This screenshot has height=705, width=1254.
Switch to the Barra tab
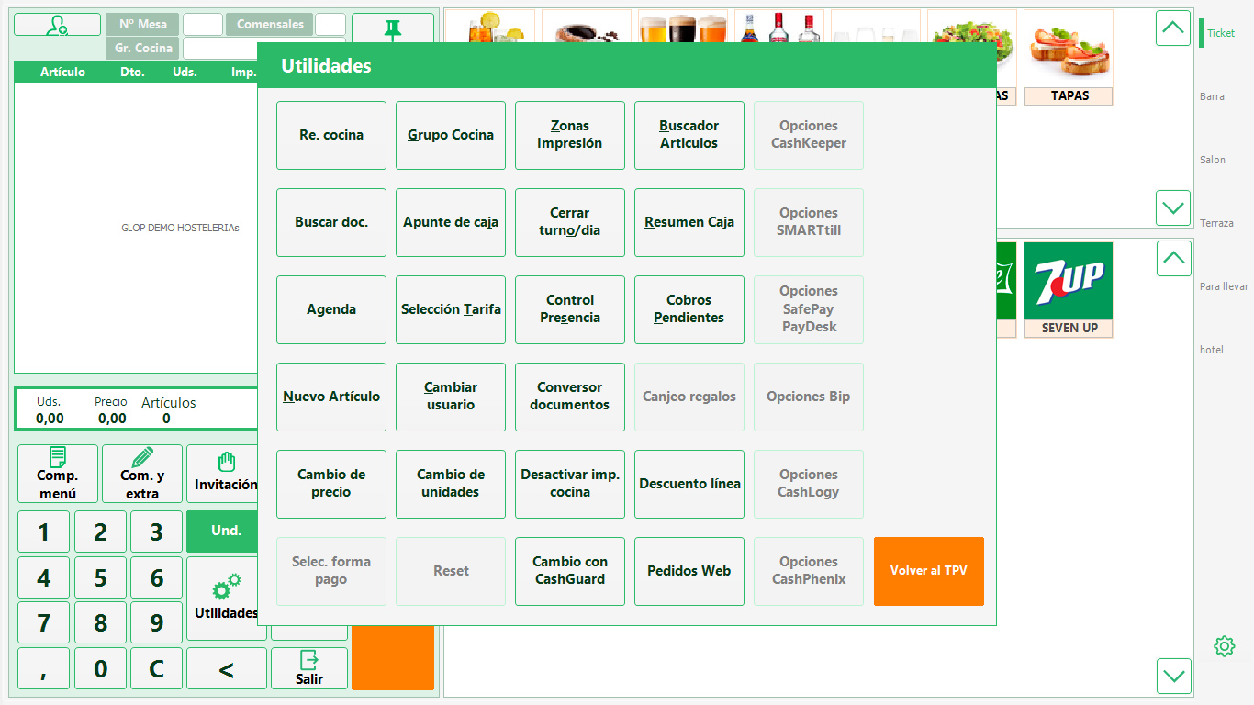tap(1212, 95)
